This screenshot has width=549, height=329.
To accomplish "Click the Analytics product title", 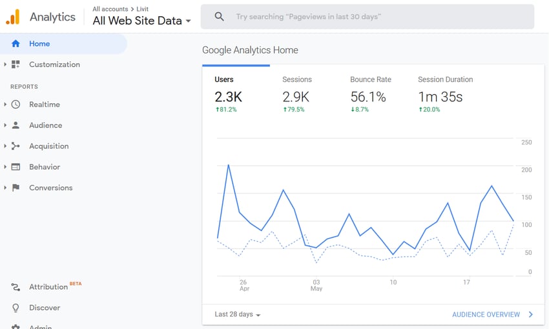I will (52, 17).
